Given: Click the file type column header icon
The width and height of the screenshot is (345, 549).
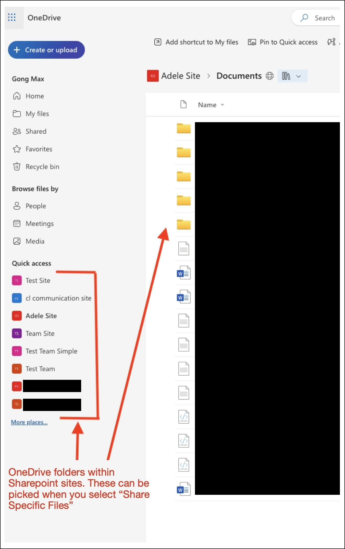Looking at the screenshot, I should [183, 104].
